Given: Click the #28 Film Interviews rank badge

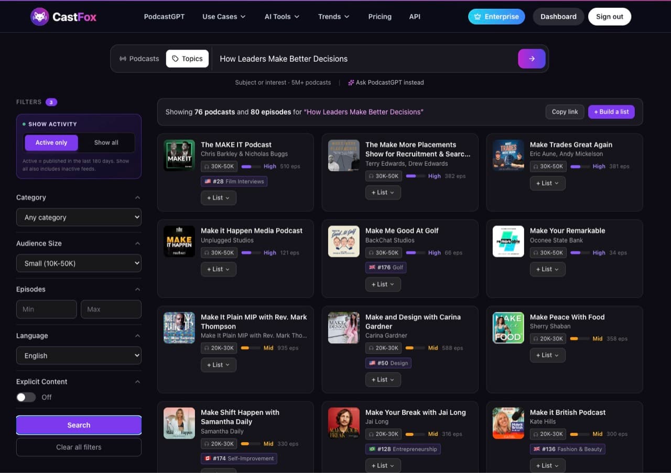Looking at the screenshot, I should tap(234, 182).
